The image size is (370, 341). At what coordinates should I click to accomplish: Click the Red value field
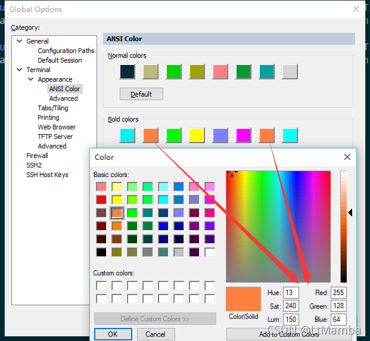pyautogui.click(x=338, y=293)
